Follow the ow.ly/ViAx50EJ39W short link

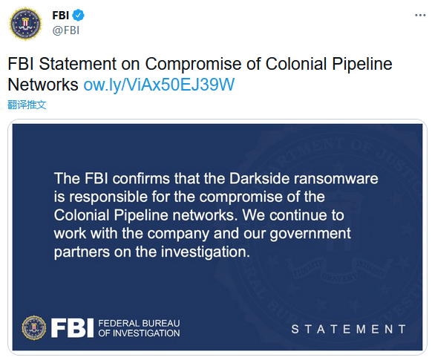point(159,85)
